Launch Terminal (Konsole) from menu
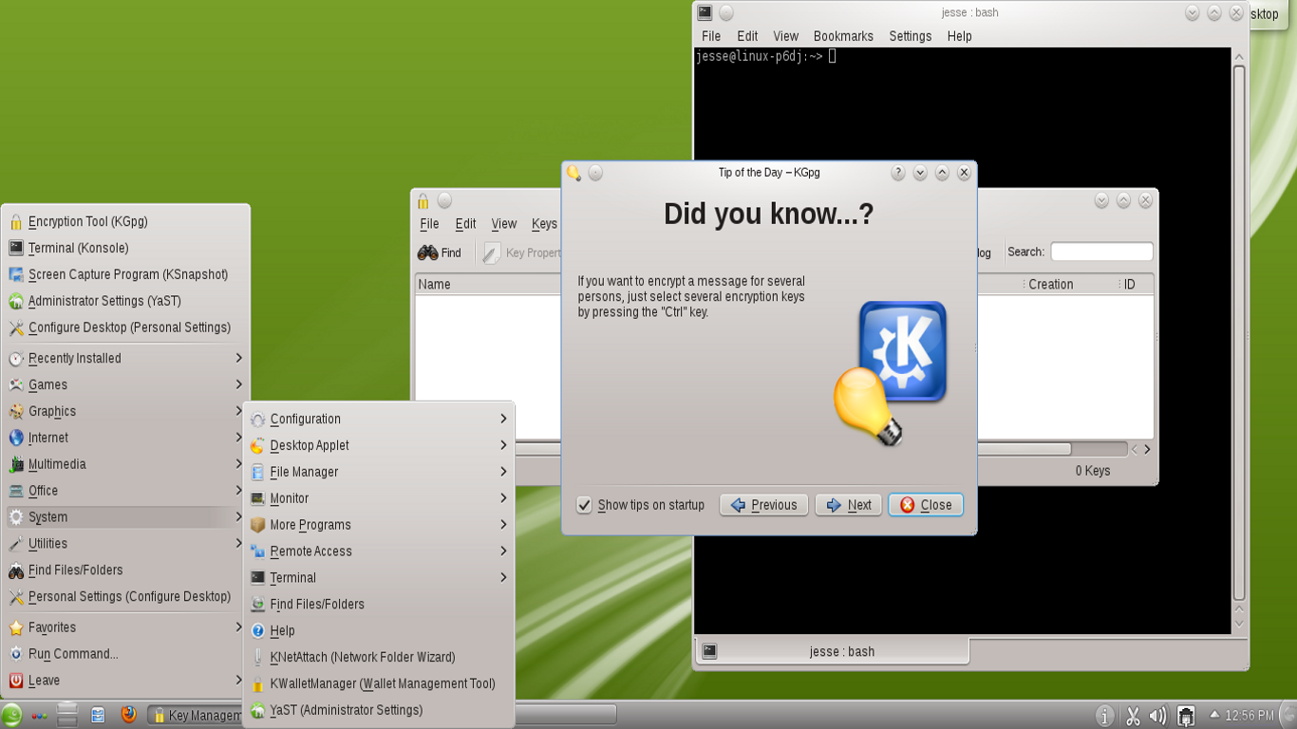 pyautogui.click(x=126, y=248)
